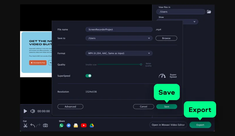235x136 pixels.
Task: Upload to YouTube with the YouTube icon
Action: (x=84, y=125)
